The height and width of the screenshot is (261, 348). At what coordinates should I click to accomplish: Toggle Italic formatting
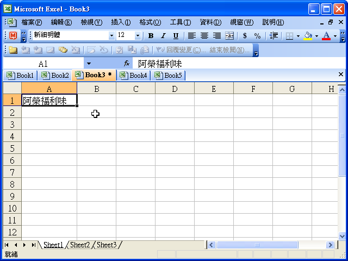coord(163,36)
